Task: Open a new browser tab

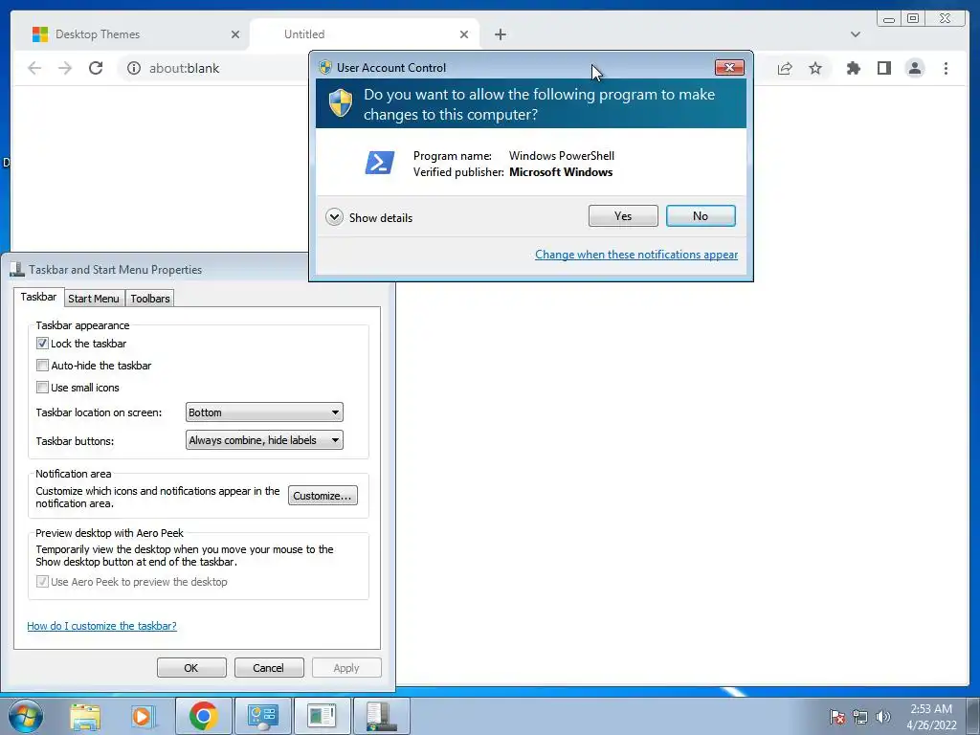Action: pos(500,34)
